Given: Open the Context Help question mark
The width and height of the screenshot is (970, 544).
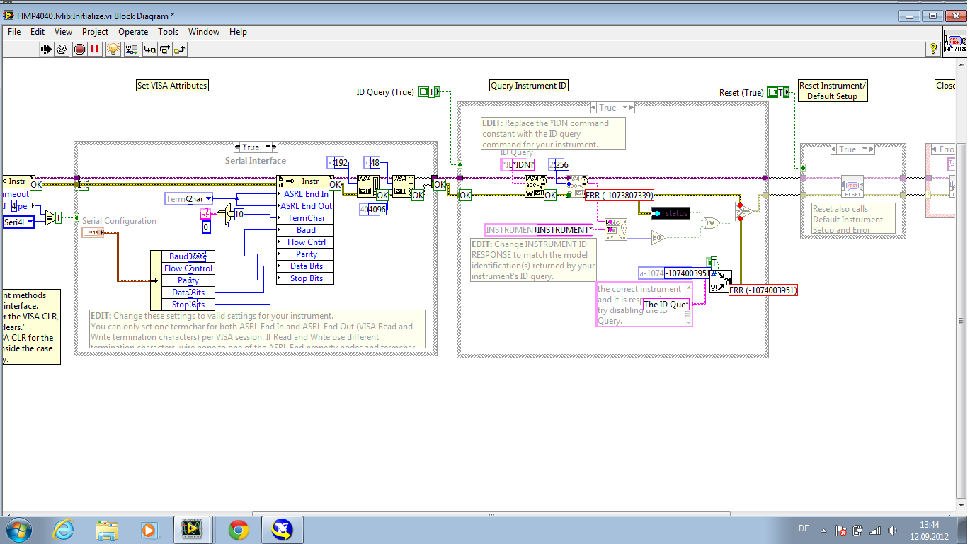Looking at the screenshot, I should 933,49.
